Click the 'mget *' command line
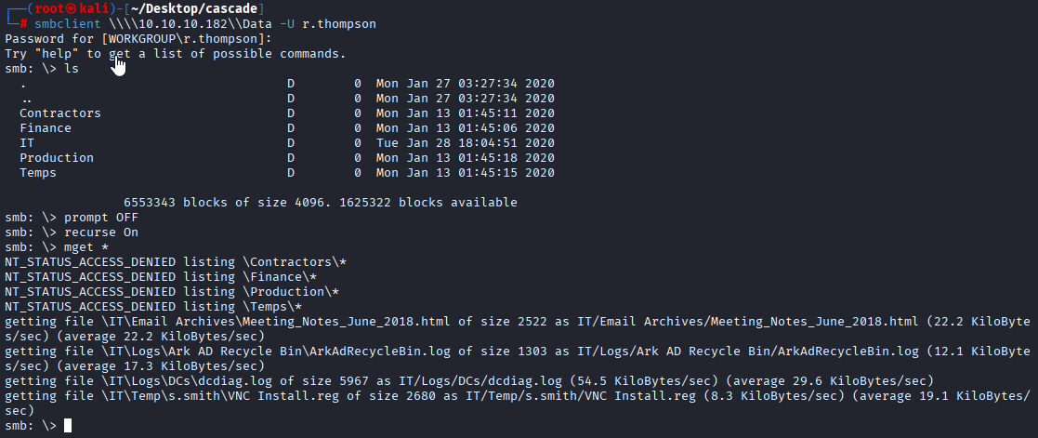The height and width of the screenshot is (438, 1038). click(57, 247)
